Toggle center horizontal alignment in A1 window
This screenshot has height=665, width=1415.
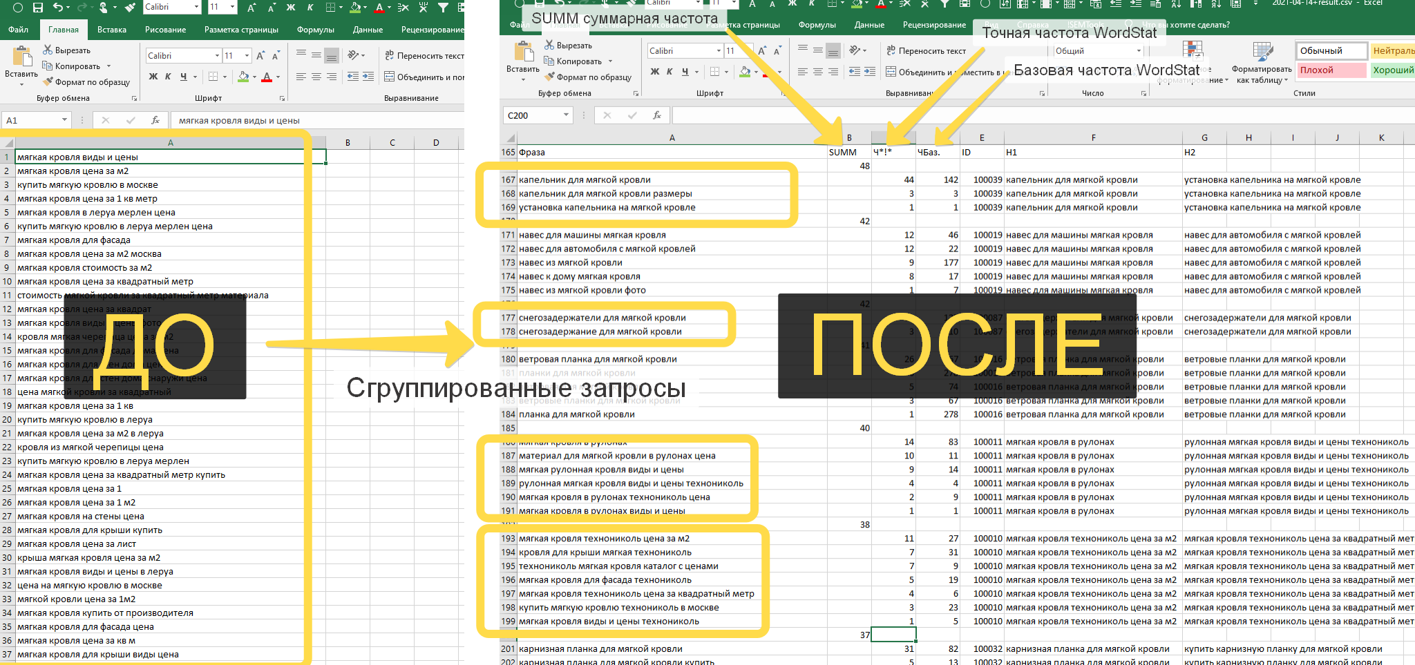click(x=316, y=77)
